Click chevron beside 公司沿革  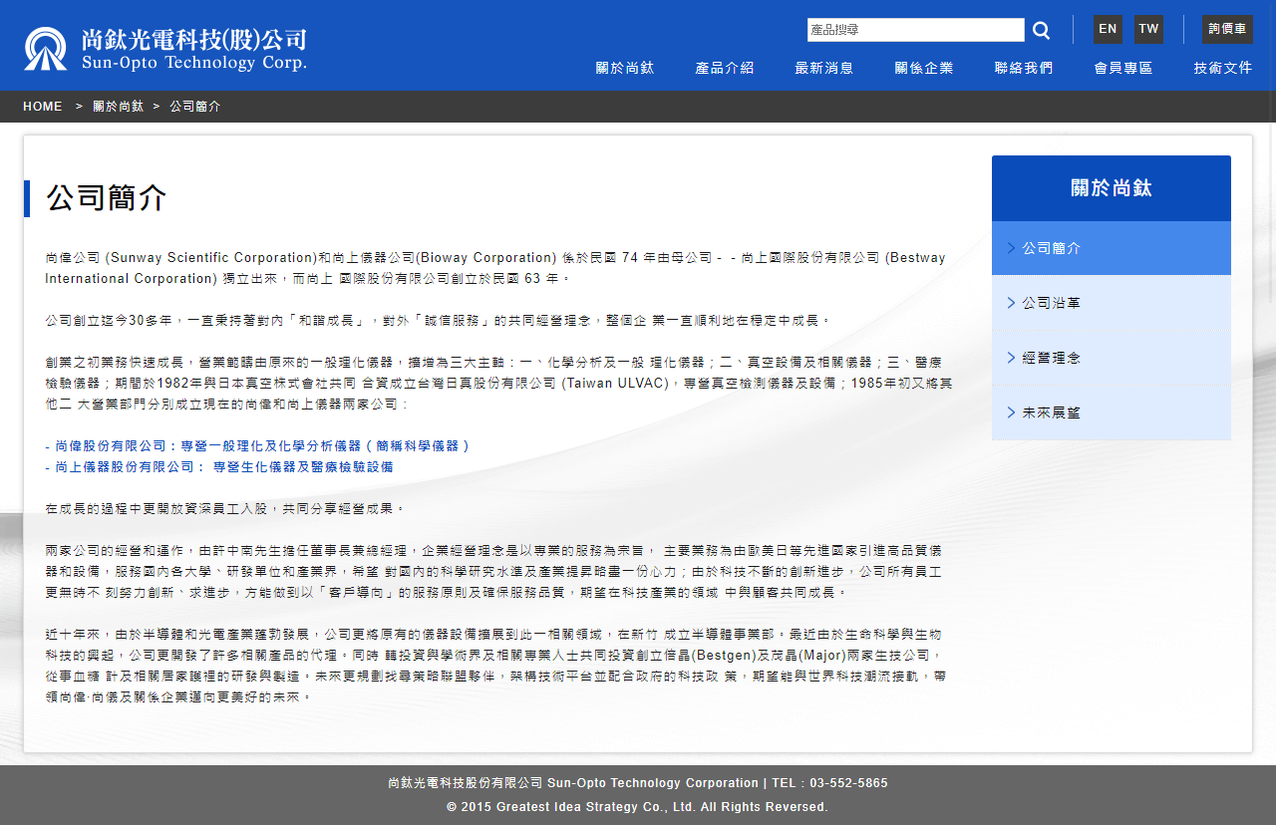click(x=1011, y=303)
